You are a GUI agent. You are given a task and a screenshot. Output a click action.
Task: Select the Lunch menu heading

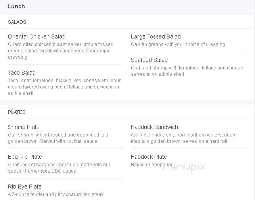point(16,6)
